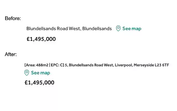The height and width of the screenshot is (111, 177).
Task: Click the trailing Blundellsands locality in Before address
Action: [x=97, y=28]
